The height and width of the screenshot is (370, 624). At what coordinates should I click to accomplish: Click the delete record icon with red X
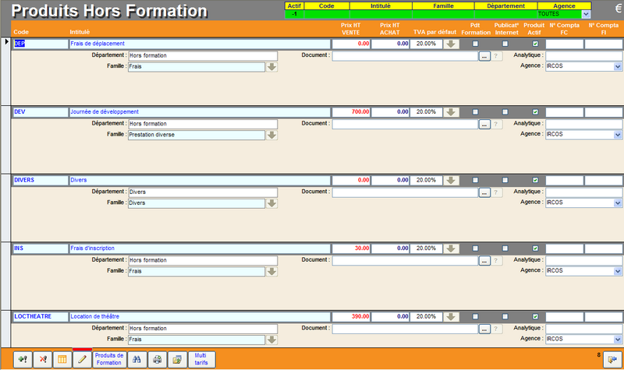(43, 359)
